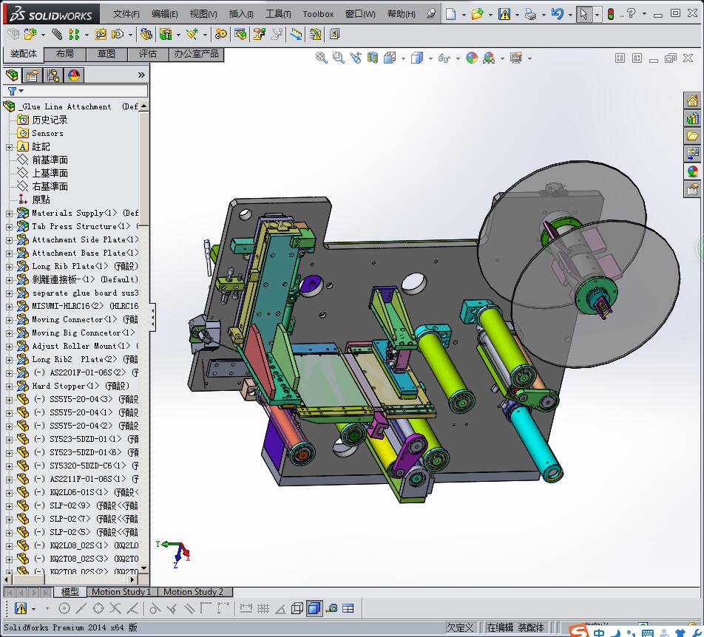The image size is (704, 637).
Task: Open Design Library in task pane
Action: point(692,118)
